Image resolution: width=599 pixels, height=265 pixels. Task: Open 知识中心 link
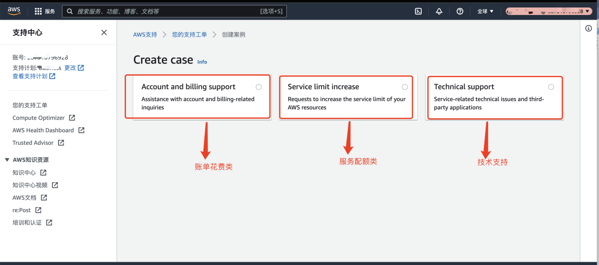point(24,172)
